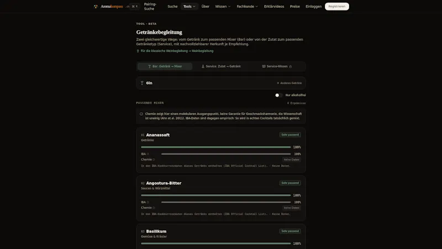Click the flask icon in Service tab
The image size is (442, 249).
(203, 66)
